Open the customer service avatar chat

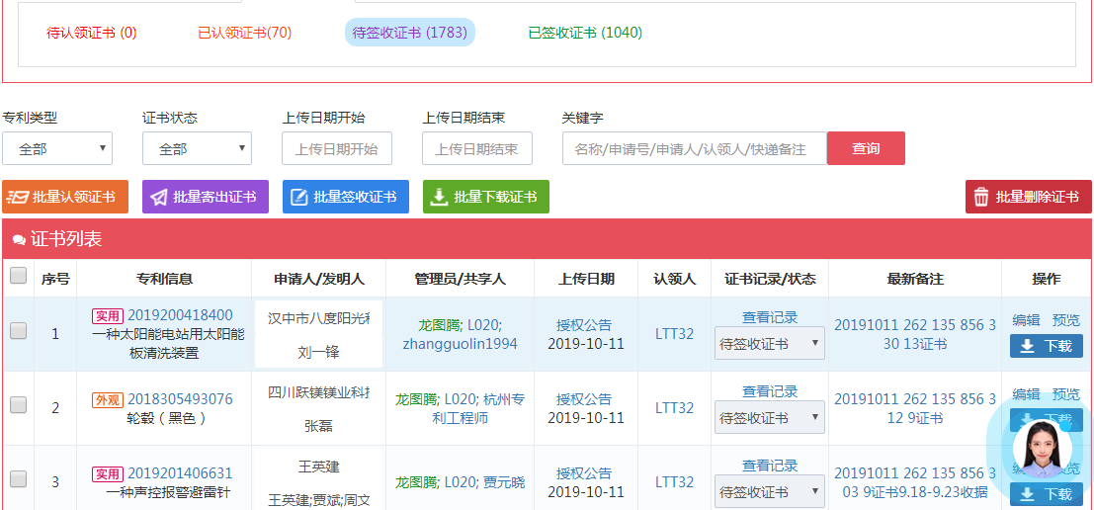pos(1042,448)
